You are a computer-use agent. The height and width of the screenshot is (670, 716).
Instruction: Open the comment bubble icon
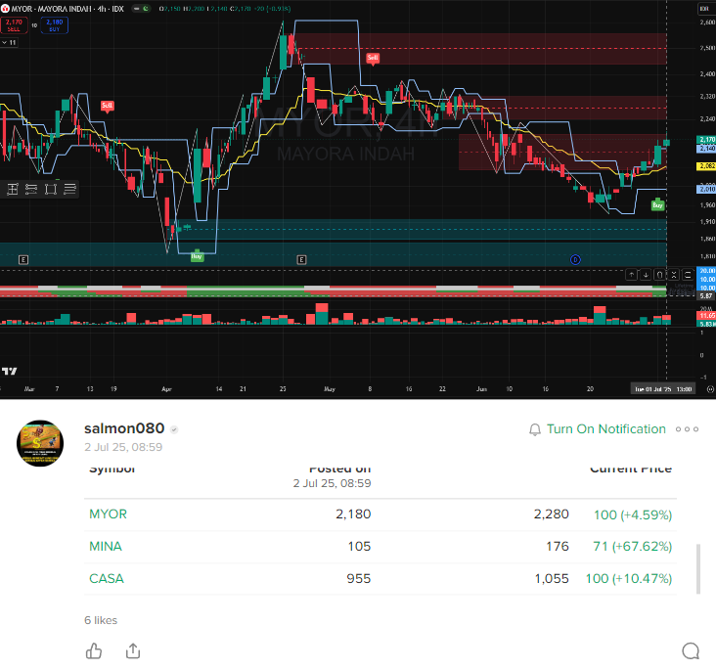[x=691, y=651]
